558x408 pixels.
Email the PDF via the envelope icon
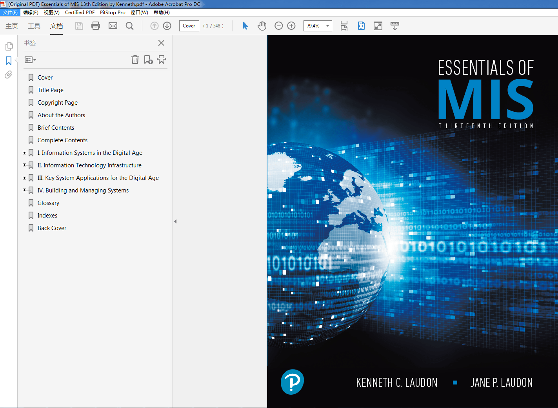tap(113, 25)
